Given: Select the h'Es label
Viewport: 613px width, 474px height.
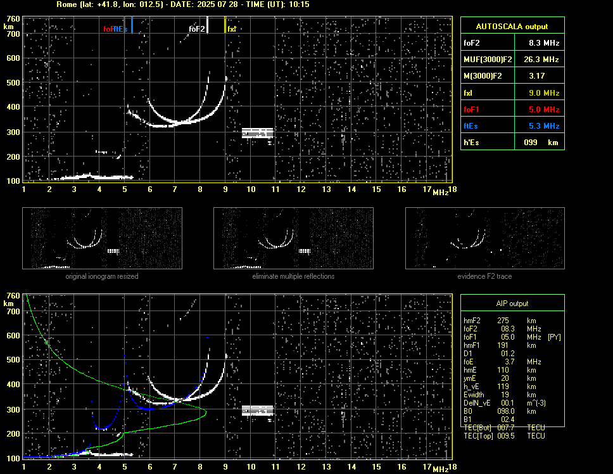Looking at the screenshot, I should [x=471, y=143].
